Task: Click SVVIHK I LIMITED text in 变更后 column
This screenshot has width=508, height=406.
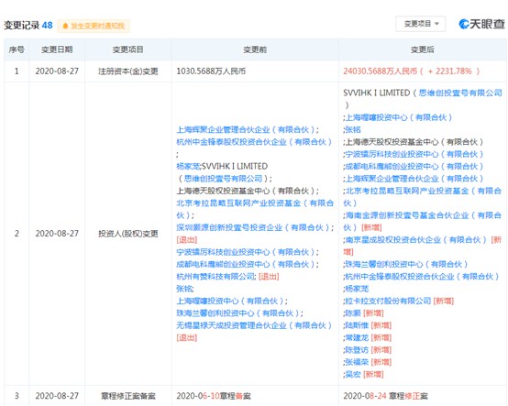Action: [x=377, y=93]
